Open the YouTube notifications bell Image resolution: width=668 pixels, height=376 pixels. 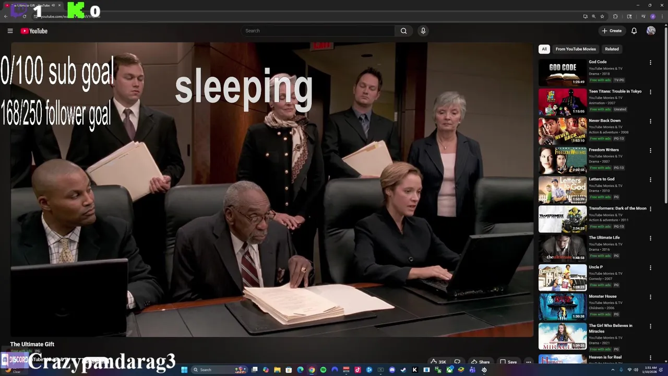tap(634, 31)
